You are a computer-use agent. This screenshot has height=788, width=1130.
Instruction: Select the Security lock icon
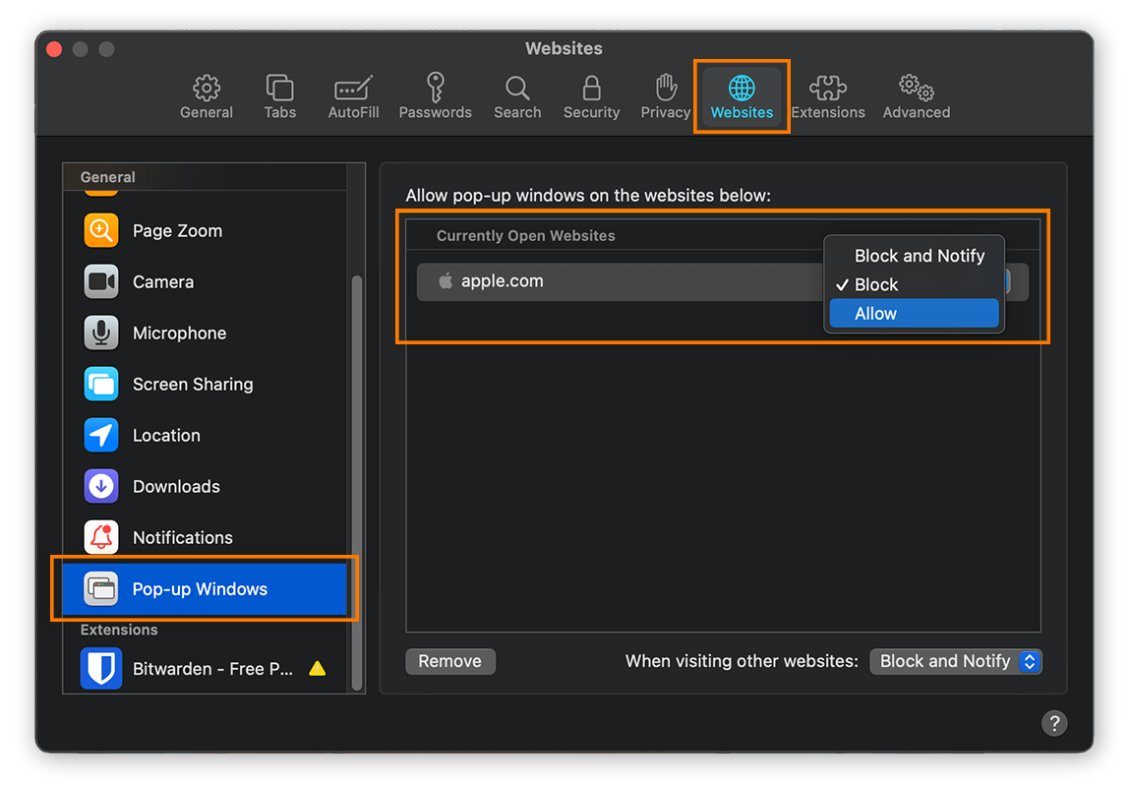click(x=591, y=95)
